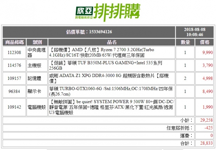Click the 中央處理器 category cell
Screen dimensions: 216x150
(x=37, y=52)
